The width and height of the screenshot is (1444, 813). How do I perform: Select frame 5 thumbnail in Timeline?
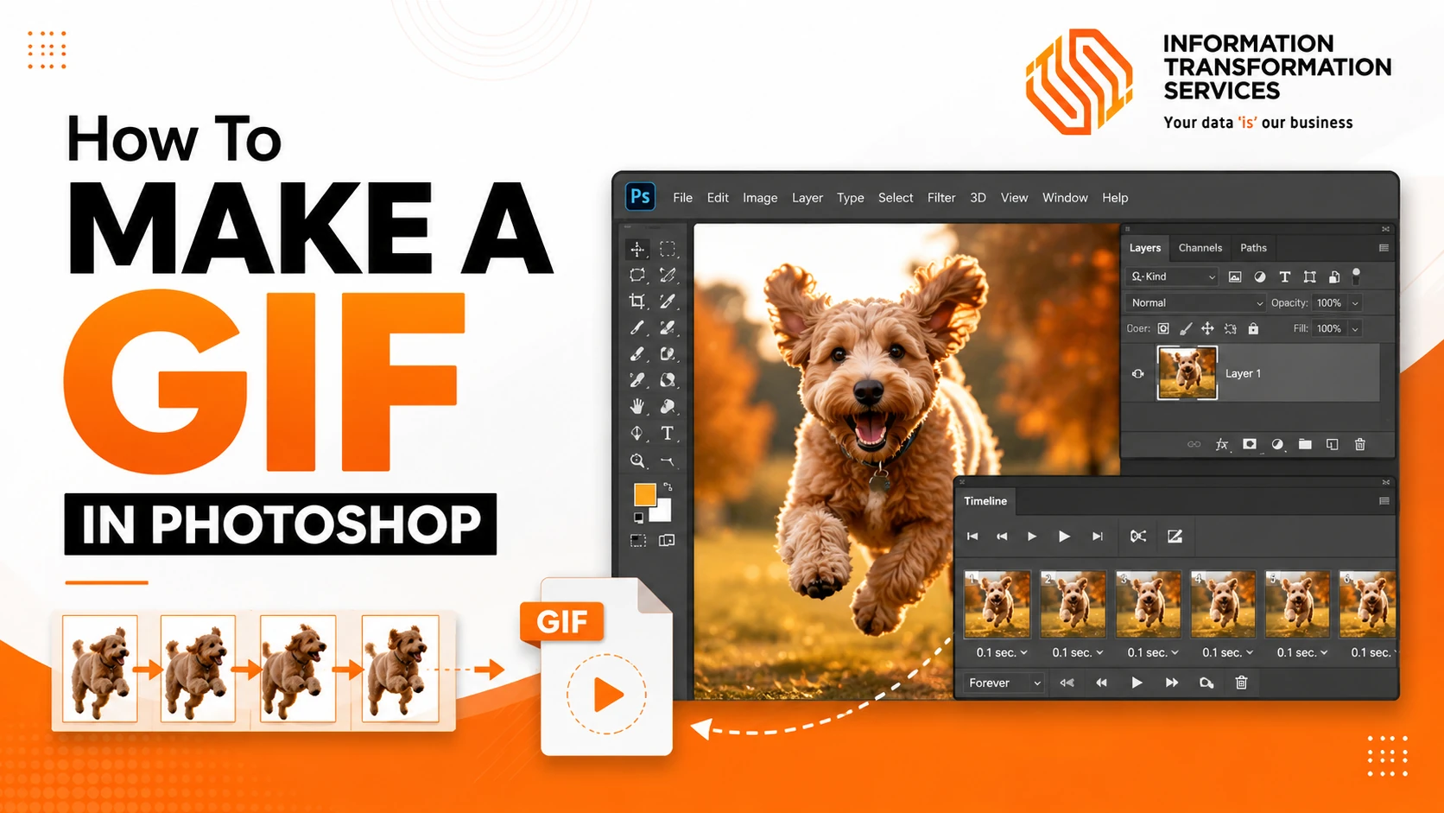[1297, 604]
